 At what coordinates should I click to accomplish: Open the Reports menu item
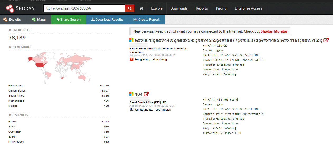pos(202,8)
